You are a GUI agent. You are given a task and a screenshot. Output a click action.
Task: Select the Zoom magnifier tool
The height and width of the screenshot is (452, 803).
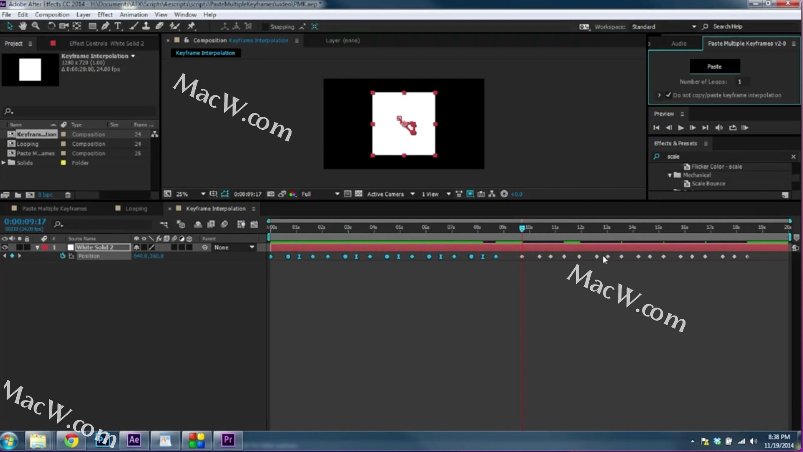36,26
